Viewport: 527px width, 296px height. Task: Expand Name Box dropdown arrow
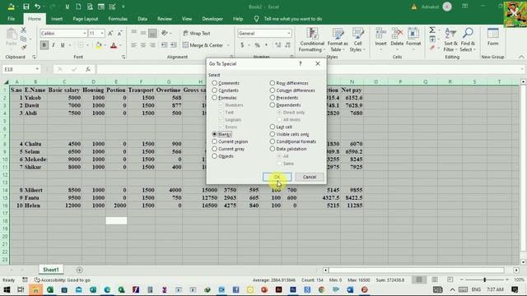(37, 69)
